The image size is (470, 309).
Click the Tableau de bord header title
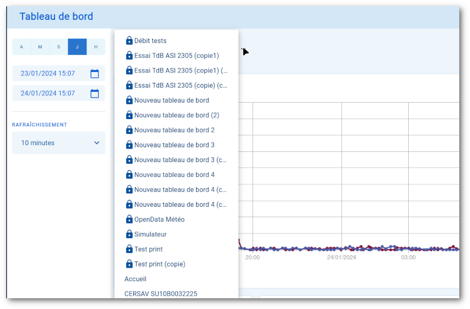coord(56,16)
